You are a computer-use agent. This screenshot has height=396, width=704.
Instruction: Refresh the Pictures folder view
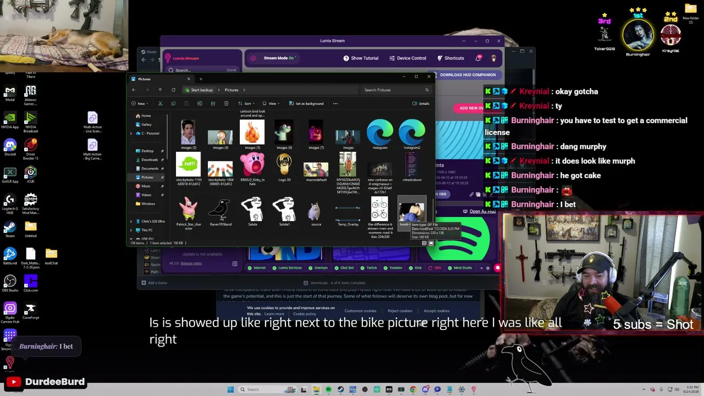pos(173,90)
